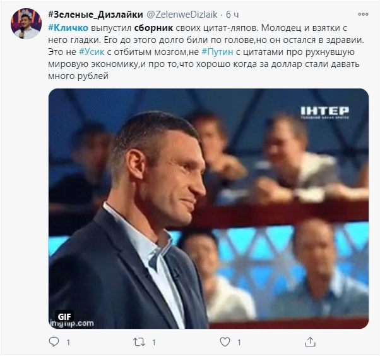Click the retweet count number 1

(x=153, y=342)
